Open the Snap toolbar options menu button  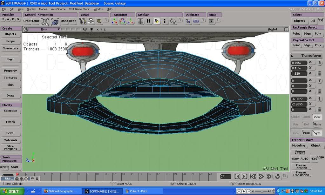[x=219, y=20]
